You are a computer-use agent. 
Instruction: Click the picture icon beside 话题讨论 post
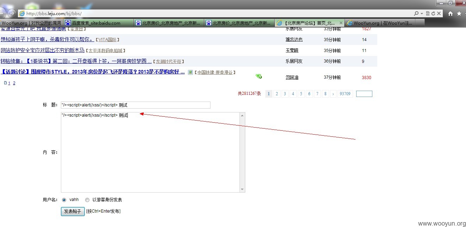(x=190, y=72)
